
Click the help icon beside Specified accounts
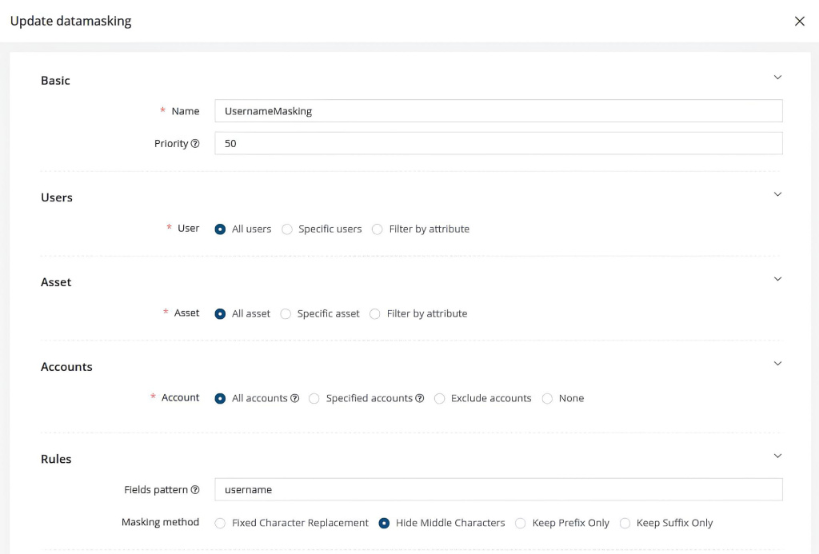click(x=420, y=398)
